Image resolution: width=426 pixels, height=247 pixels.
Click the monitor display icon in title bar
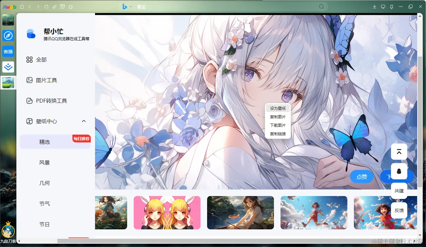click(x=383, y=7)
